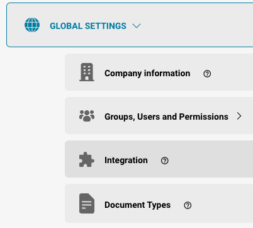This screenshot has height=228, width=253.
Task: Open help for Company information
Action: (207, 74)
